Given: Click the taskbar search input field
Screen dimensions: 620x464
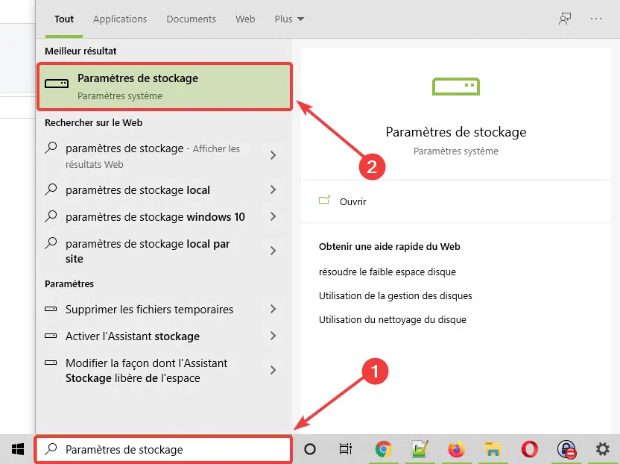Looking at the screenshot, I should point(164,449).
